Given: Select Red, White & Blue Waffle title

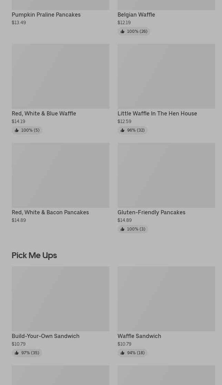Looking at the screenshot, I should pyautogui.click(x=44, y=113).
